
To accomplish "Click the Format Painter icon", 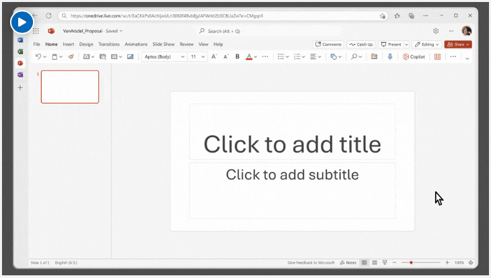I will [71, 57].
